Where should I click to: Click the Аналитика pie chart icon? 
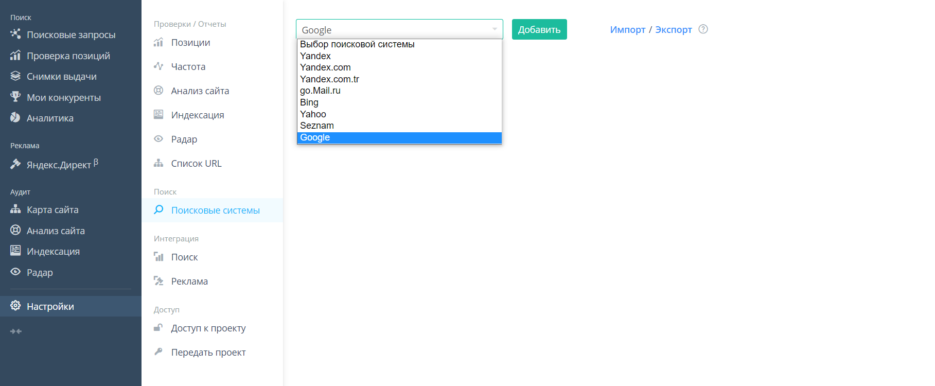tap(15, 118)
